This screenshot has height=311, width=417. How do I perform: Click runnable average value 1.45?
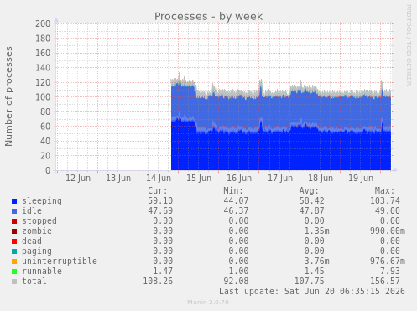(x=314, y=271)
